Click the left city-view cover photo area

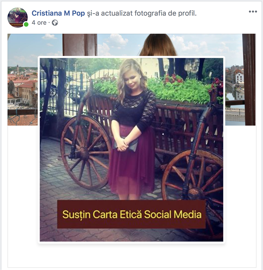click(22, 86)
